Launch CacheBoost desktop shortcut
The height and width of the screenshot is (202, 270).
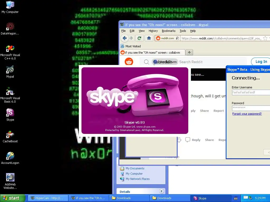[x=10, y=137]
